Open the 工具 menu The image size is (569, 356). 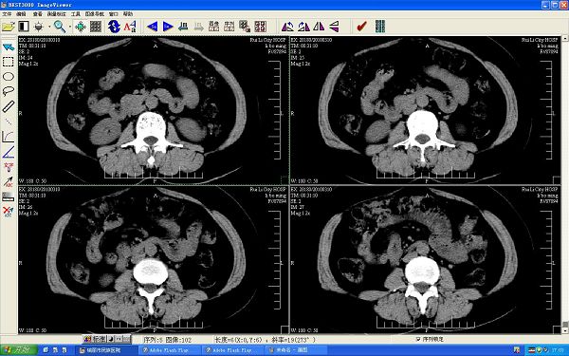[76, 14]
